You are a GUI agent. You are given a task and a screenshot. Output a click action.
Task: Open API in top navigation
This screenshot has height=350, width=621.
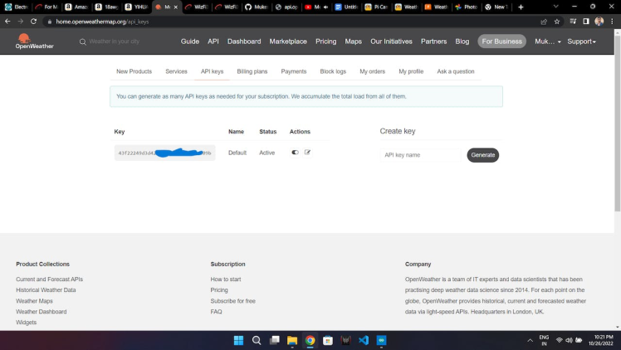213,41
